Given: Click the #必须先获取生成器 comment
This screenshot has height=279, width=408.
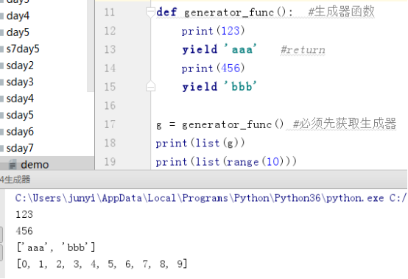Looking at the screenshot, I should (345, 124).
